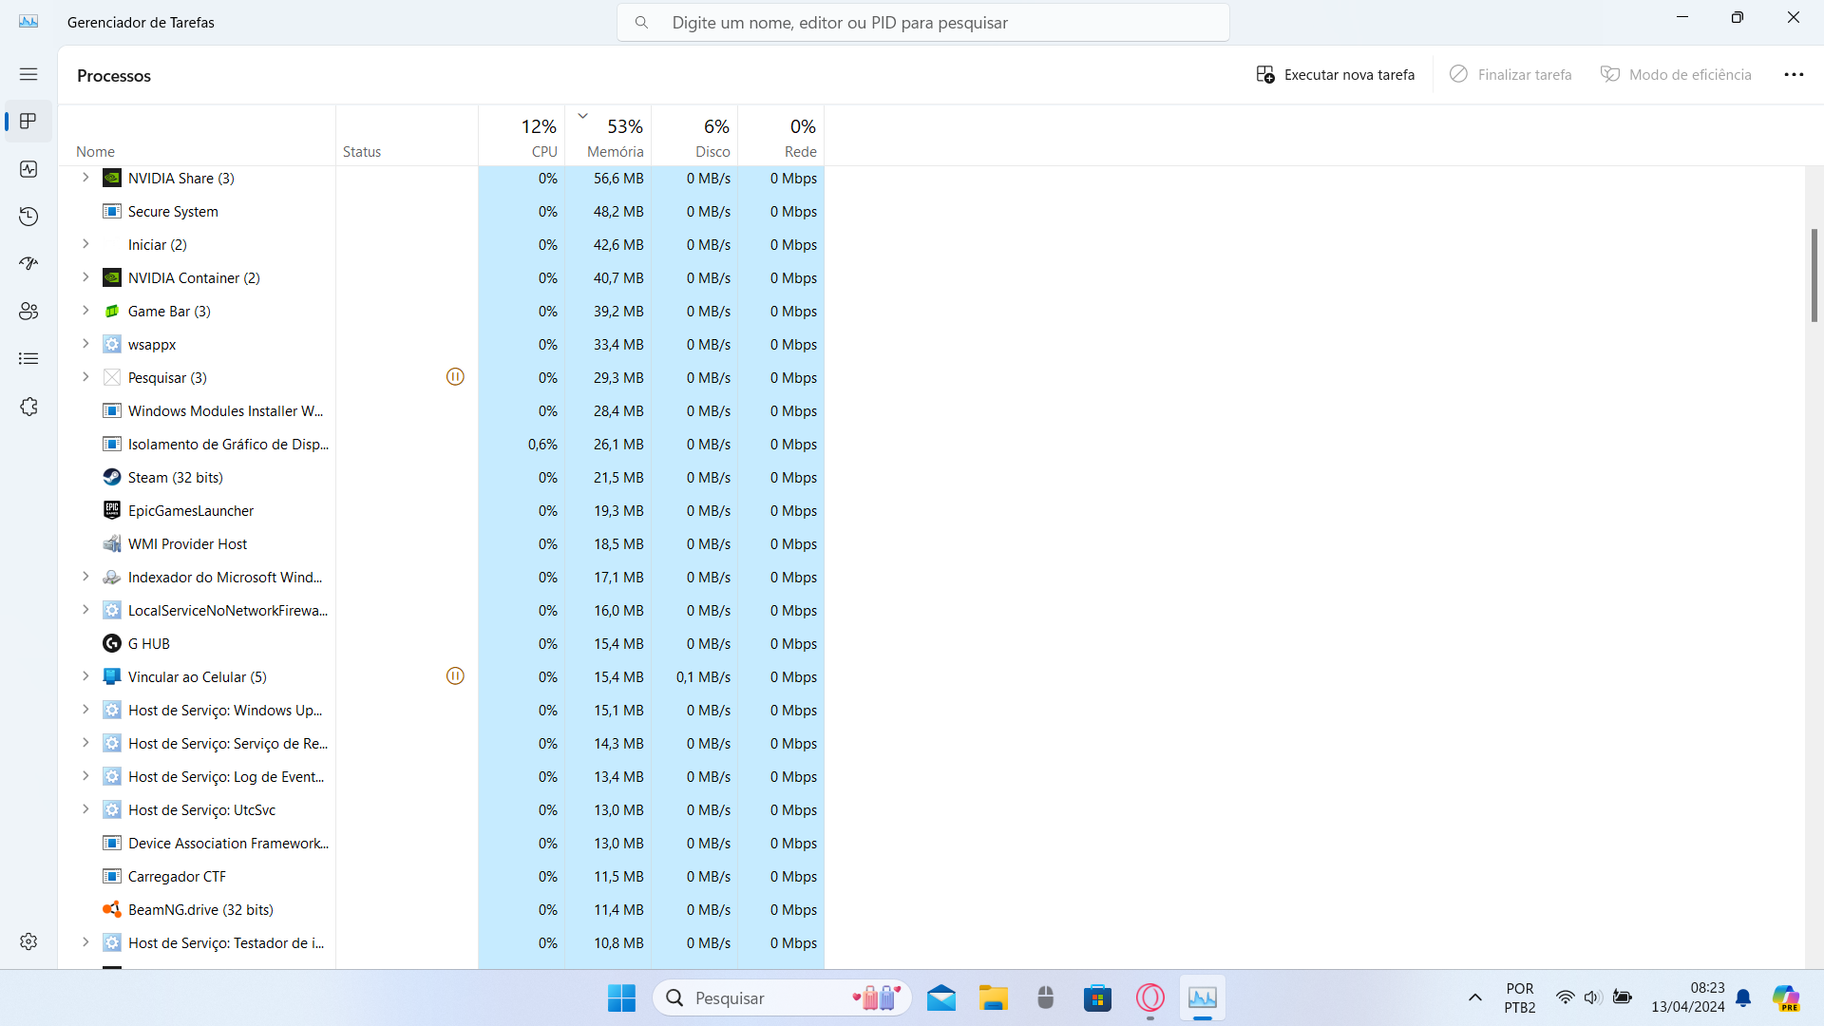1824x1026 pixels.
Task: Click Executar nova tarefa button
Action: click(1335, 74)
